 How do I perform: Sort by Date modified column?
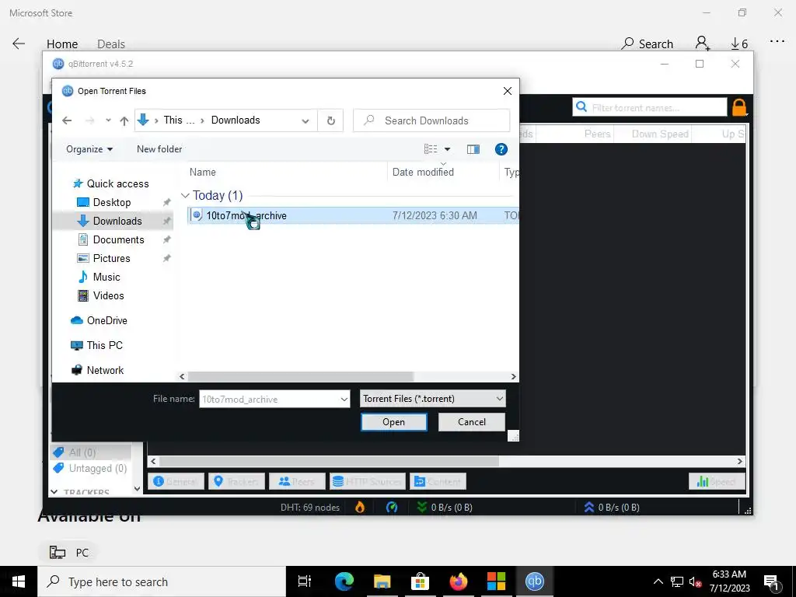[x=423, y=172]
